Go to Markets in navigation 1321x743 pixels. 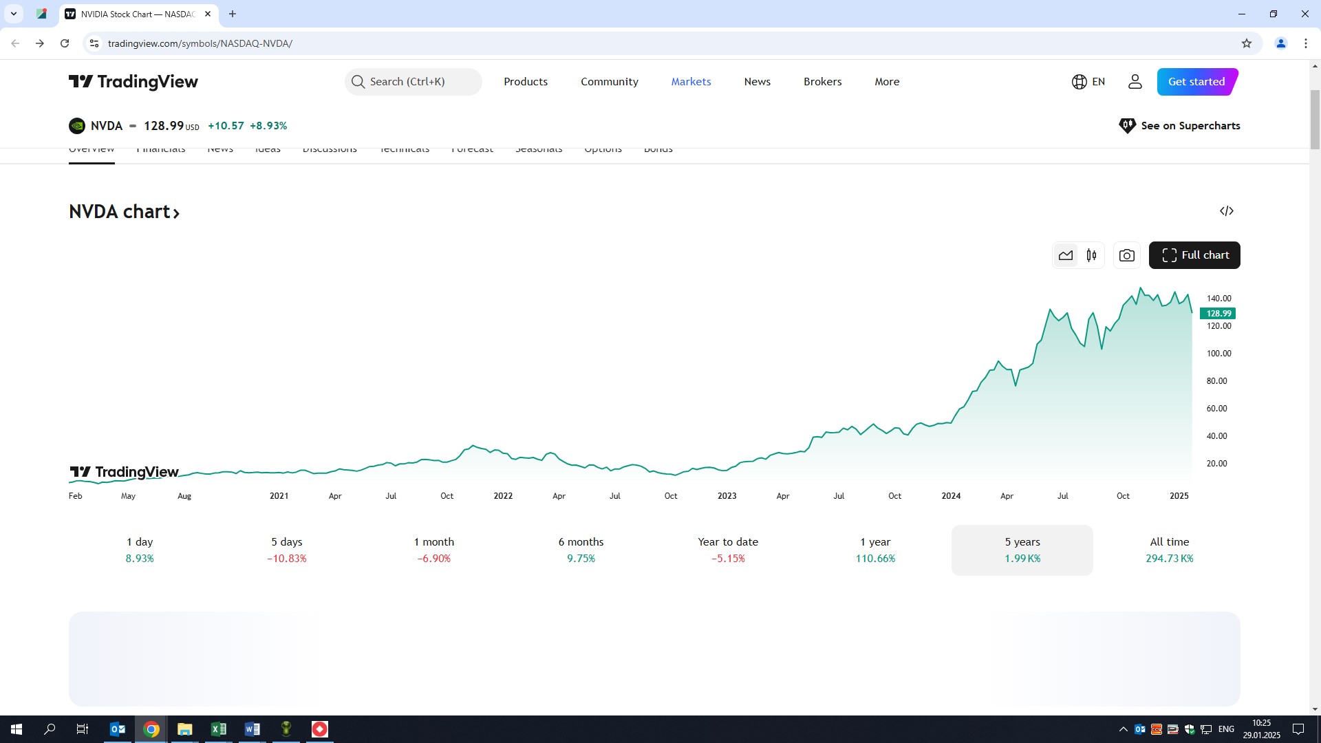point(691,82)
